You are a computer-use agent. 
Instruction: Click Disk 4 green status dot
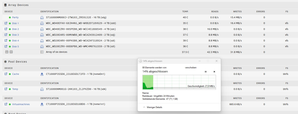tap(10, 41)
